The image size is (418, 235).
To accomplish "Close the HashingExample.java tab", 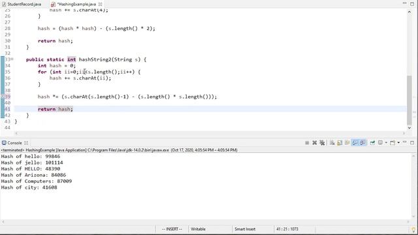I will 100,5.
